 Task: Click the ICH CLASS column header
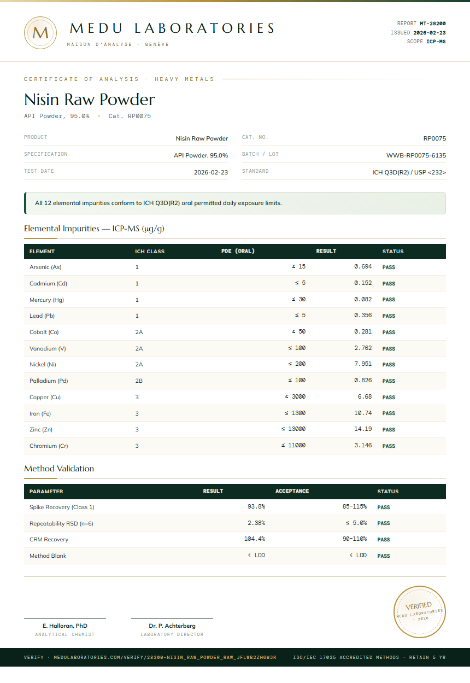150,252
